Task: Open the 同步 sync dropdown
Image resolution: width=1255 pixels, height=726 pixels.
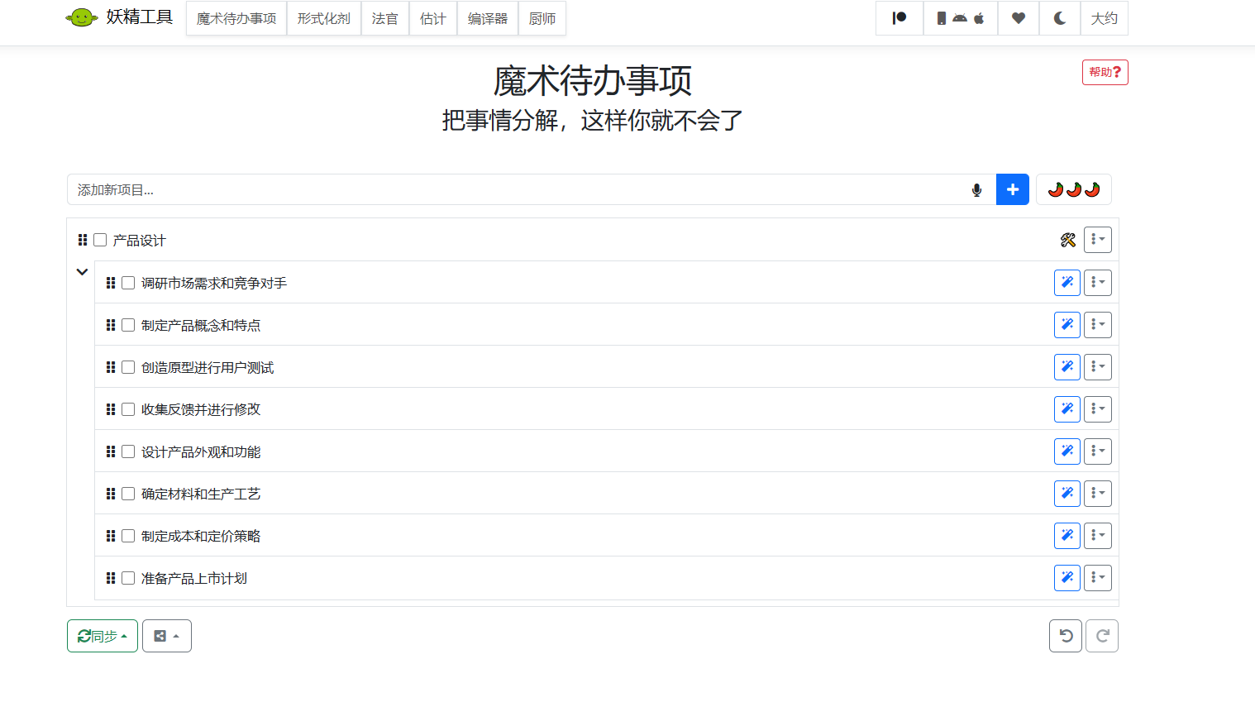Action: [x=103, y=636]
